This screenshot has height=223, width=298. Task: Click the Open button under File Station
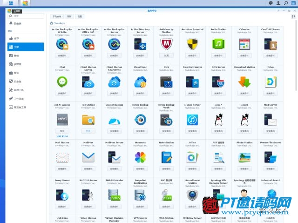click(x=88, y=131)
